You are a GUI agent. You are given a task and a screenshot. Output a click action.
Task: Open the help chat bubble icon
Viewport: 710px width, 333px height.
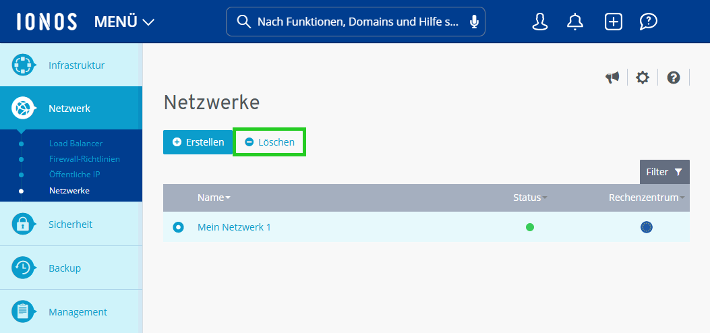point(648,22)
